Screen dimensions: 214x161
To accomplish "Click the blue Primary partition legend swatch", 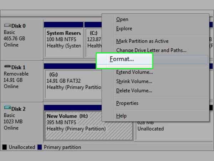I will [40, 147].
